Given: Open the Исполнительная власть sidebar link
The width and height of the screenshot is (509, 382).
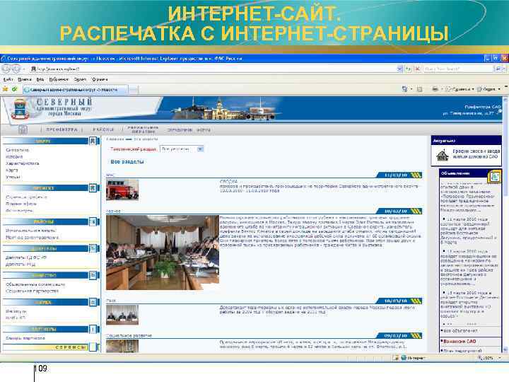Looking at the screenshot, I should pos(31,231).
